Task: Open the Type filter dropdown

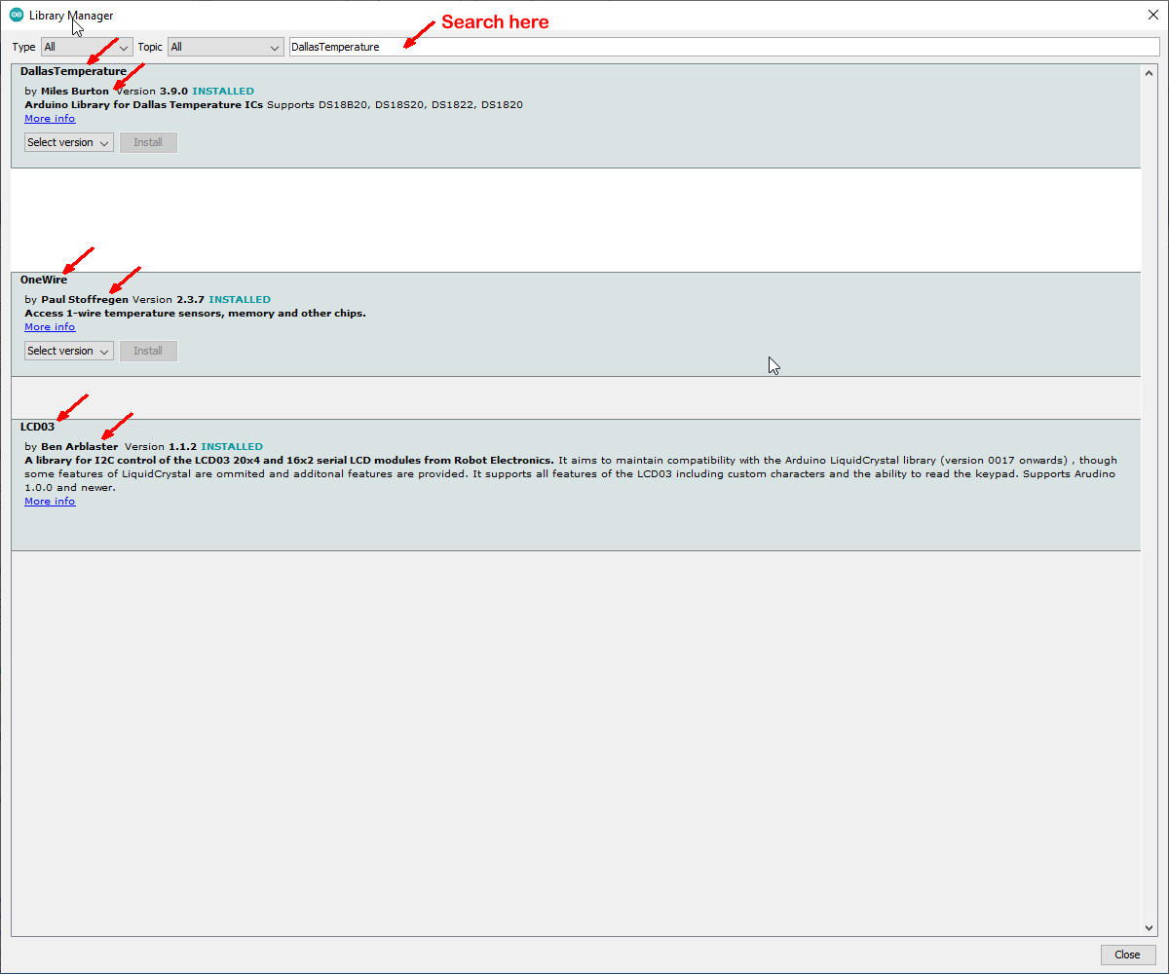Action: pyautogui.click(x=87, y=47)
